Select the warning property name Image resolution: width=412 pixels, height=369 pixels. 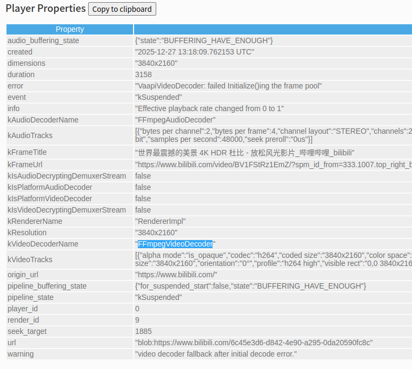pos(21,354)
